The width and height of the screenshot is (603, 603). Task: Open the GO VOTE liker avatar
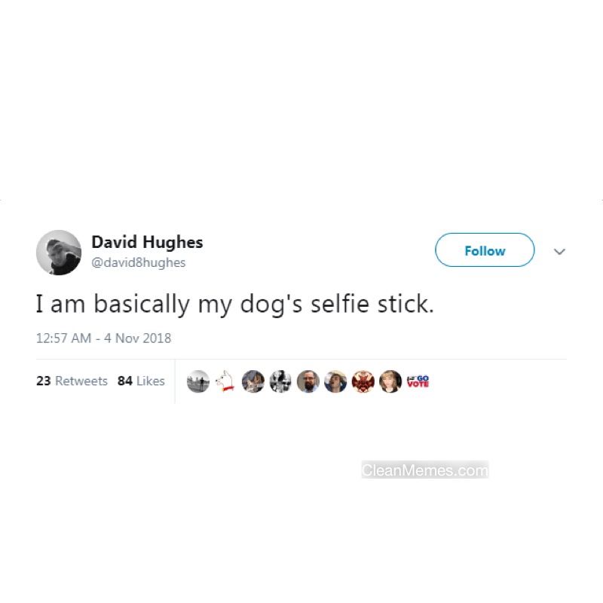pos(418,381)
